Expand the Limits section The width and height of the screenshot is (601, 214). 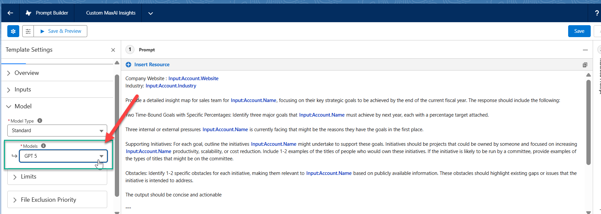(28, 177)
